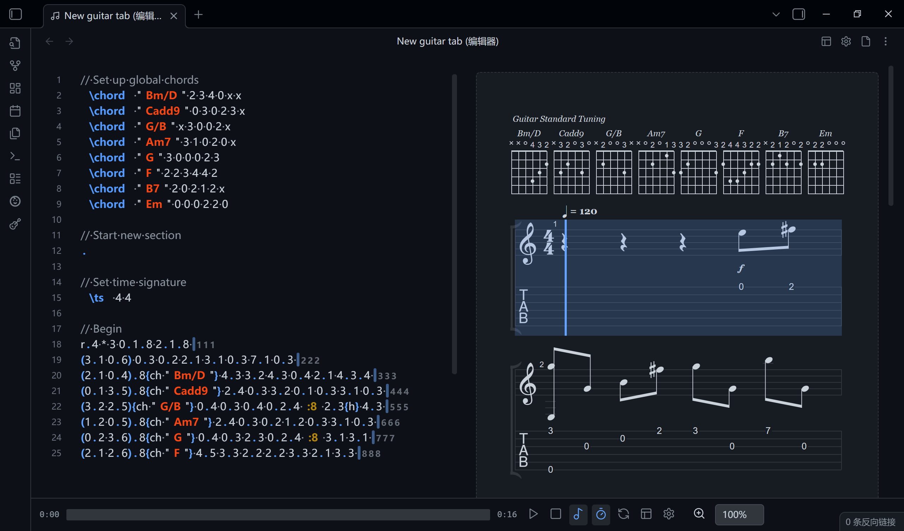This screenshot has width=904, height=531.
Task: Click the guitar icon in left sidebar
Action: coord(15,224)
